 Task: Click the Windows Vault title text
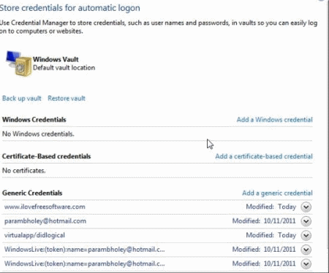click(x=56, y=59)
